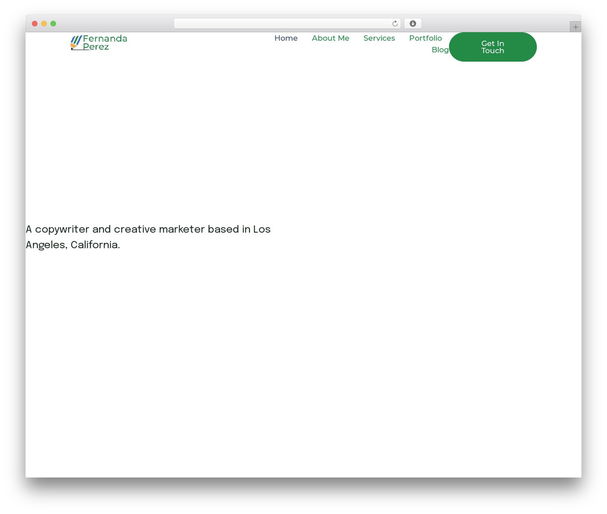Screen dimensions: 607x514
Task: Add a new tab with plus icon
Action: (x=576, y=27)
